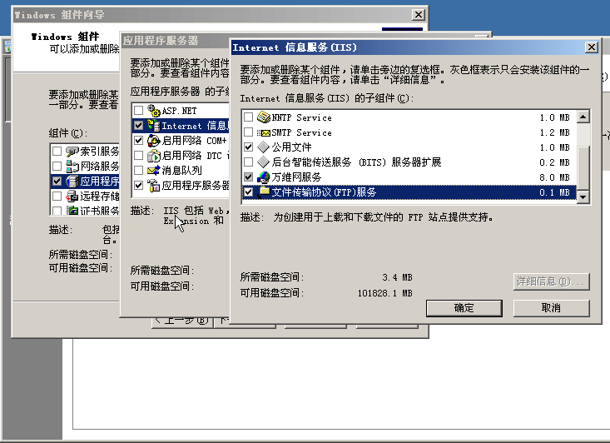Toggle the 万维网服务 checkbox
This screenshot has width=610, height=443.
(248, 177)
